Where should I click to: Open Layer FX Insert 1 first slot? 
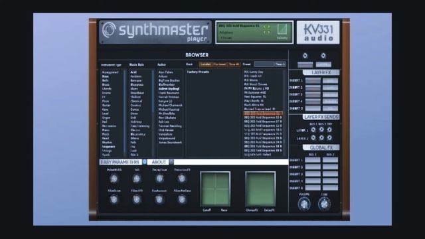point(313,81)
